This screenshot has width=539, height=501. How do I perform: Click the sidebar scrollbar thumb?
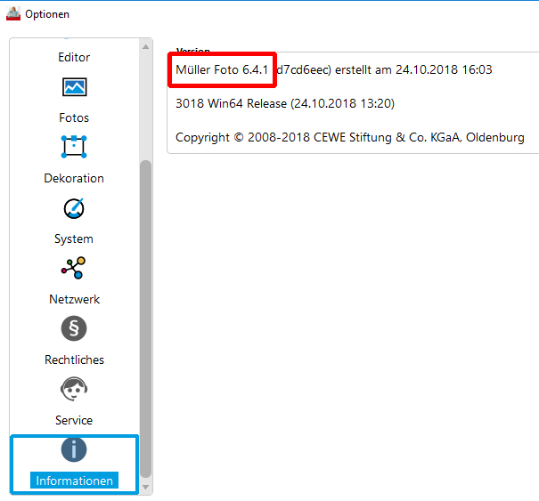146,319
